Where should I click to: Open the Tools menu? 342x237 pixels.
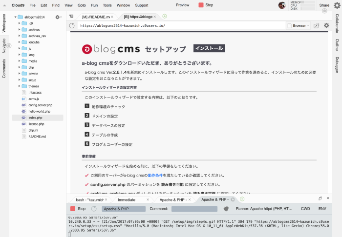107,5
